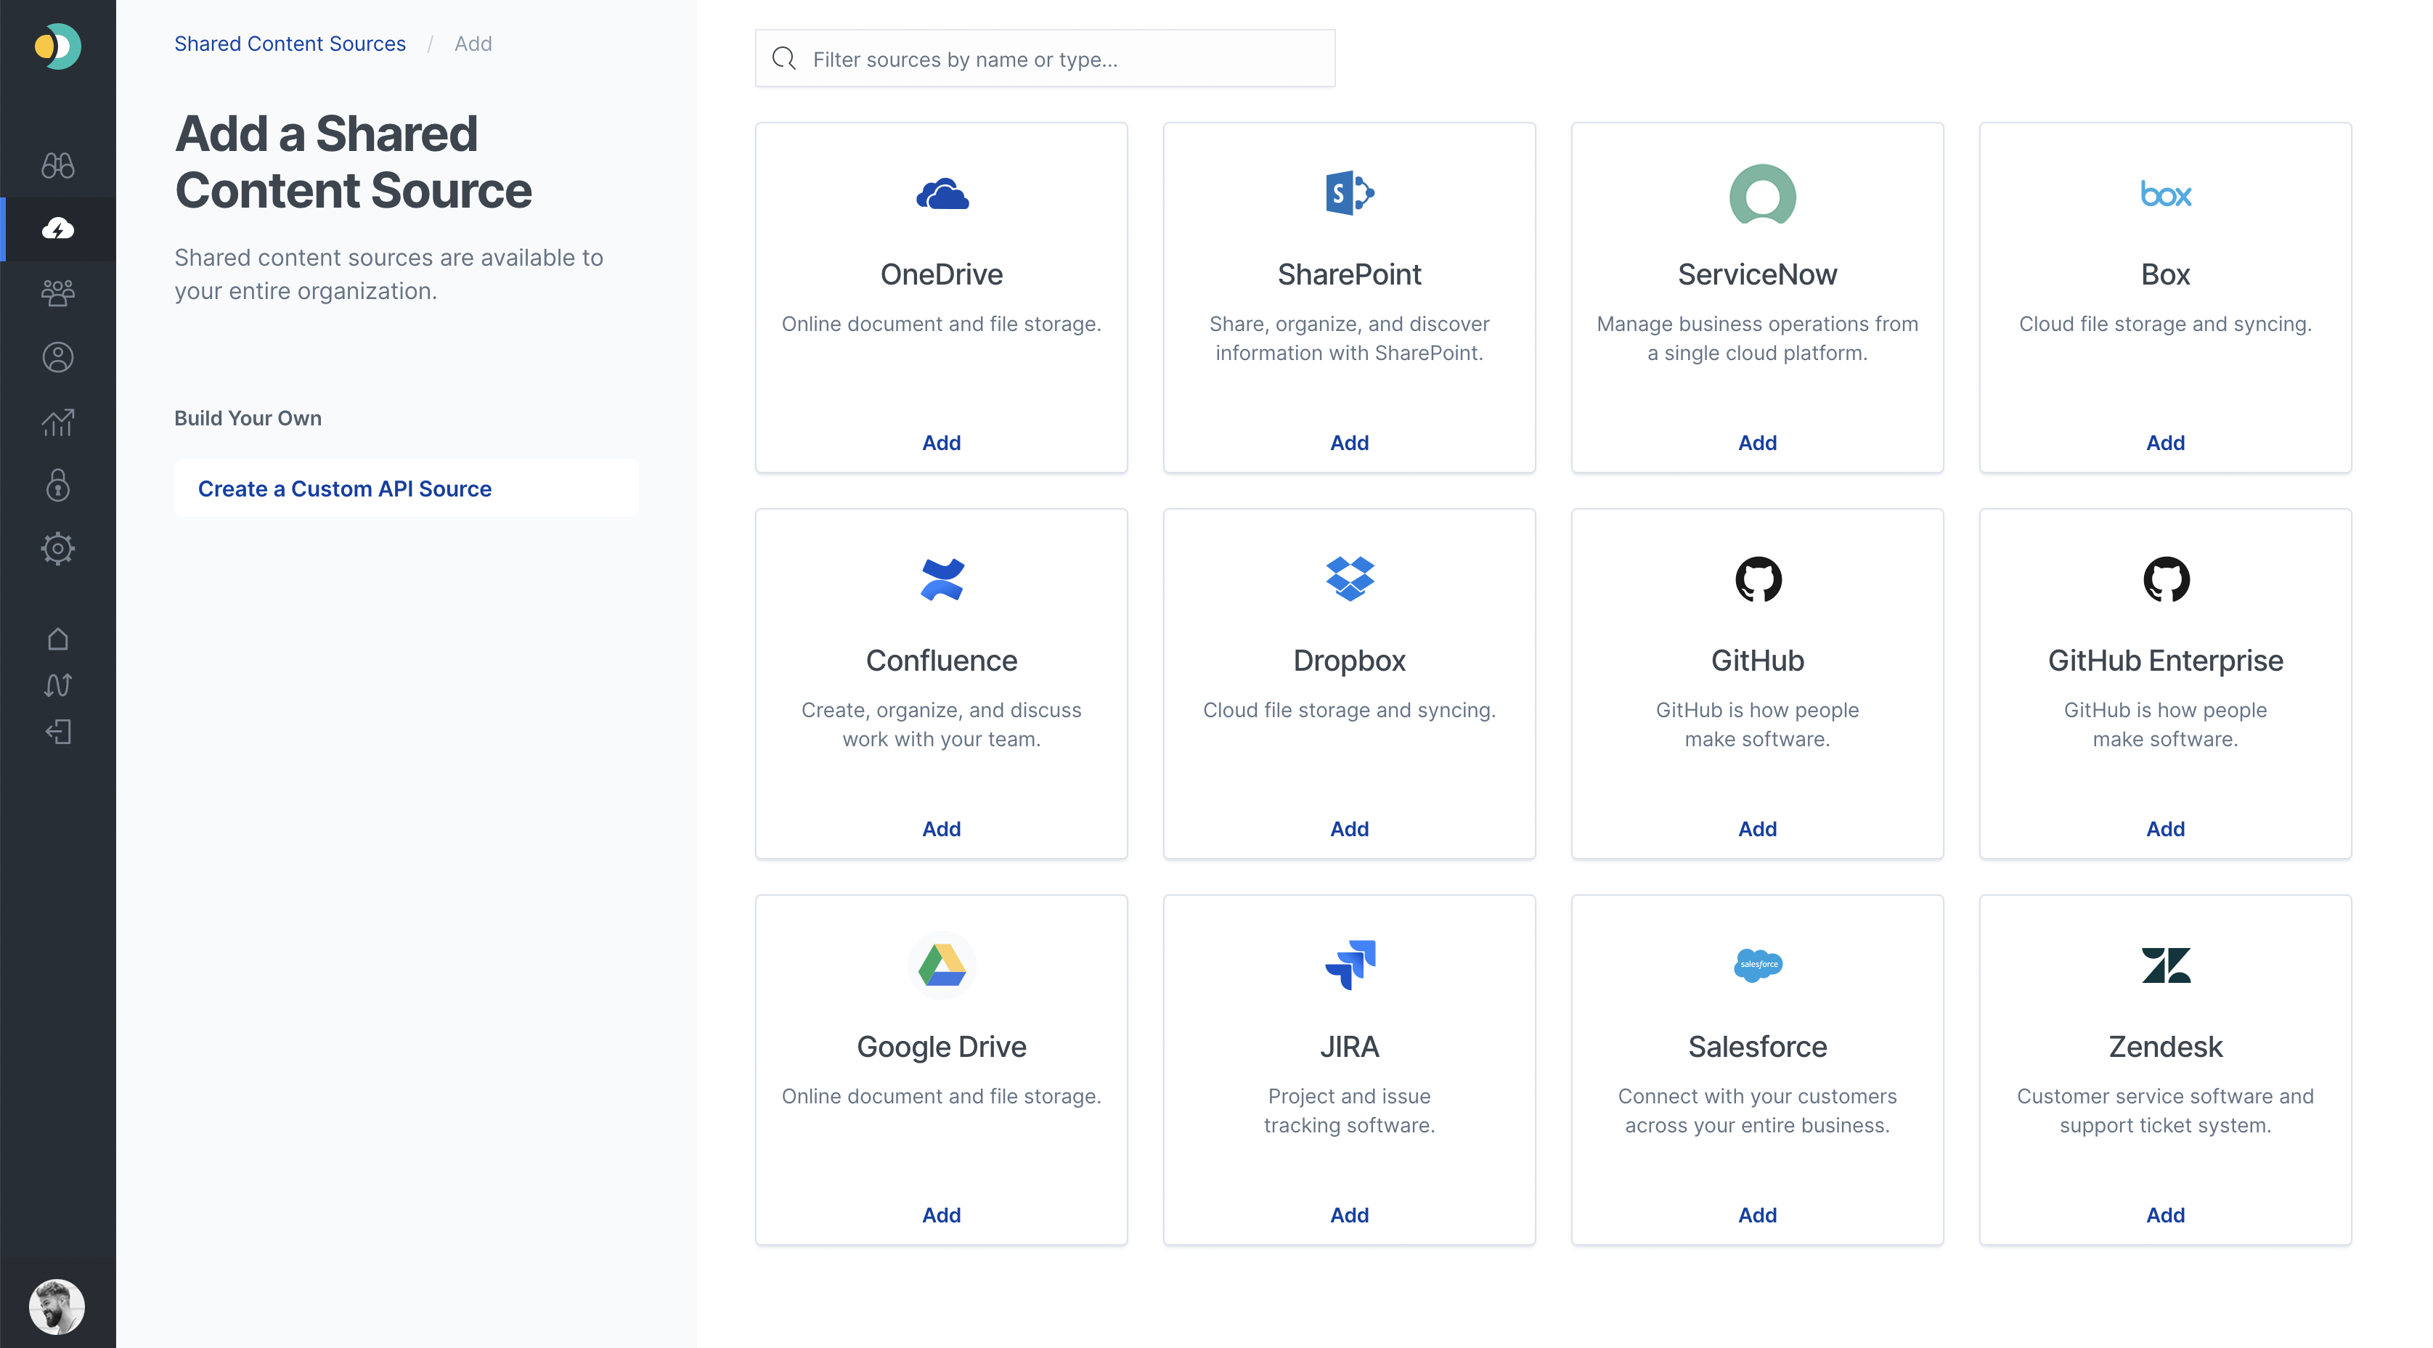The height and width of the screenshot is (1348, 2433).
Task: Click the Workplace Search logo
Action: [x=57, y=45]
